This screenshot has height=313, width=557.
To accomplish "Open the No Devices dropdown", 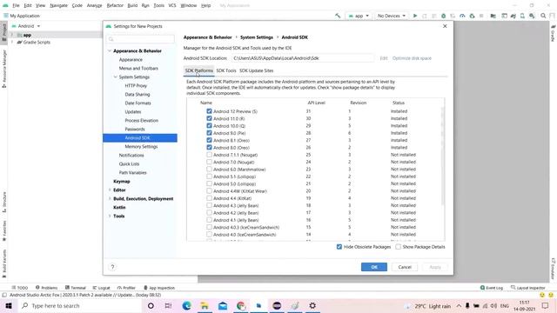I will click(x=391, y=16).
